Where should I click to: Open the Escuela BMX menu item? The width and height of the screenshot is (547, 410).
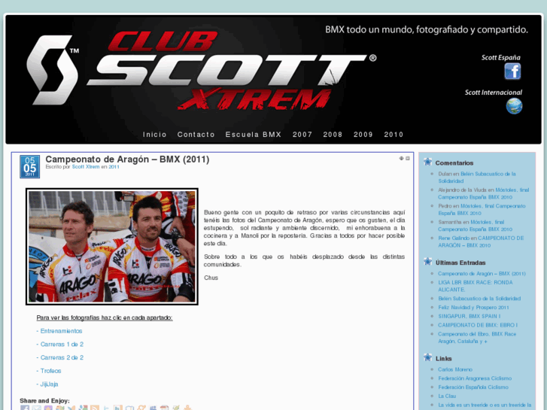254,135
